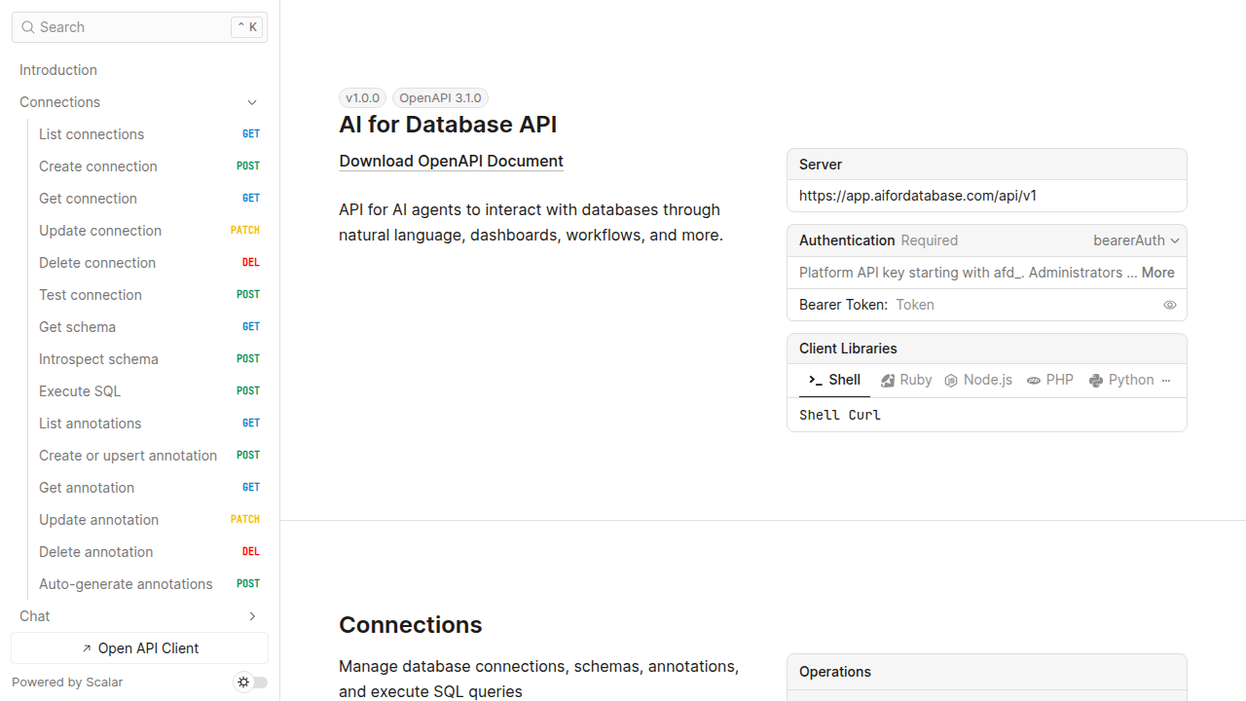The image size is (1246, 701).
Task: Open the API Client button
Action: [139, 648]
